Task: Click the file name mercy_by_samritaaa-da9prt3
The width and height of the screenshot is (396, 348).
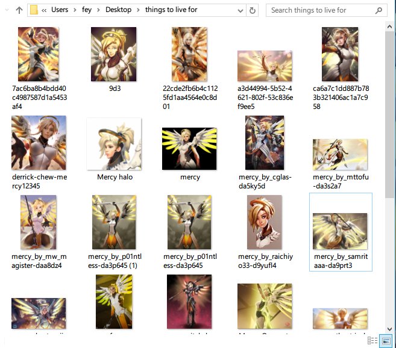Action: (x=341, y=261)
